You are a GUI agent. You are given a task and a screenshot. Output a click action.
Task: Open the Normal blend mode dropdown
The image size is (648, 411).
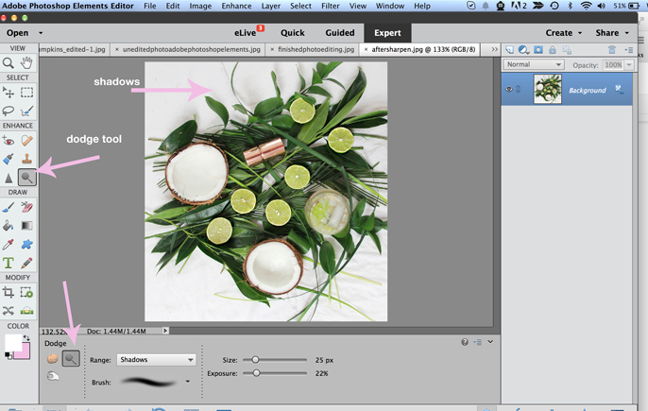[533, 65]
